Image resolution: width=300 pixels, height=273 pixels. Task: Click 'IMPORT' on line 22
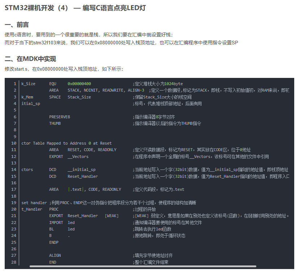56,223
